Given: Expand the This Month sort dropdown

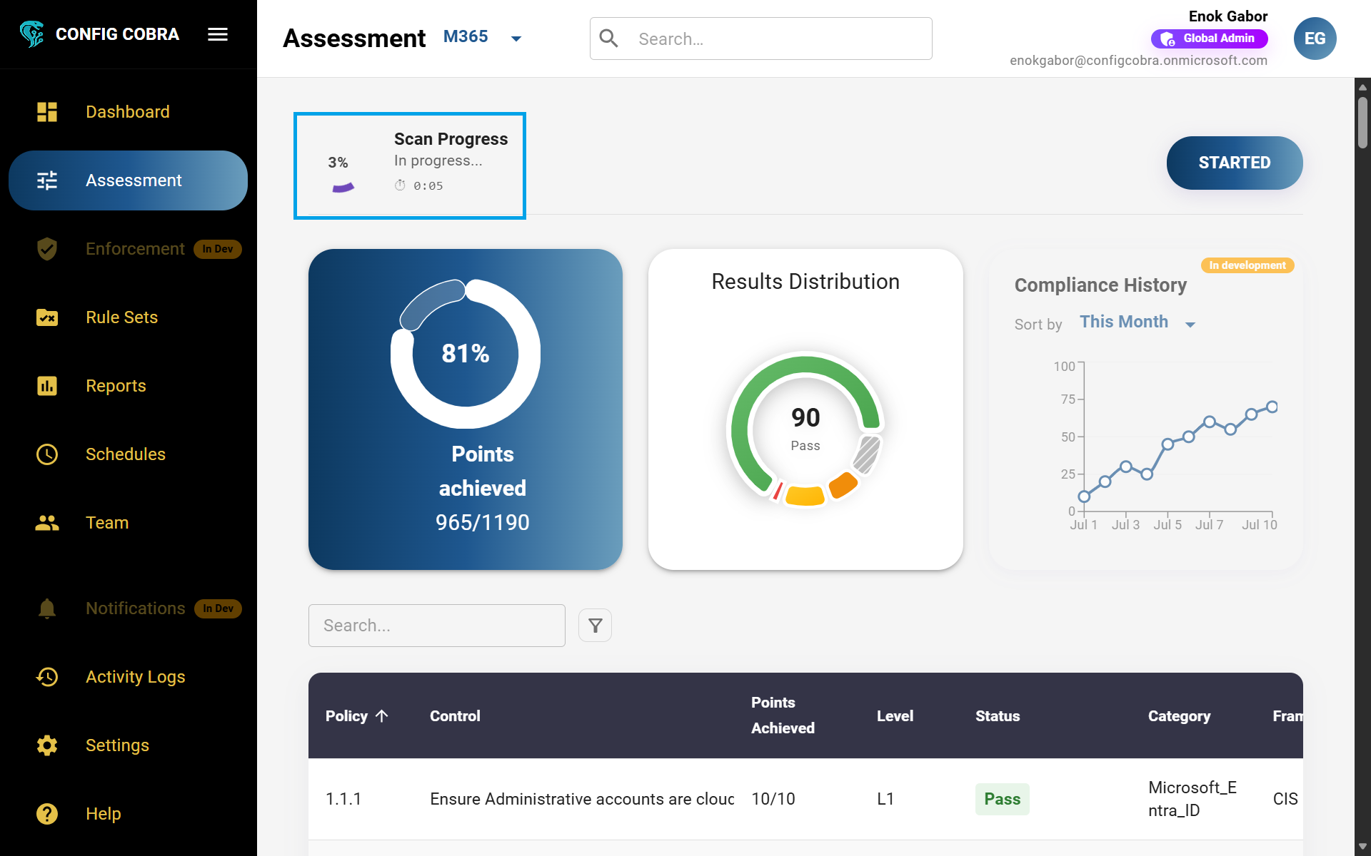Looking at the screenshot, I should point(1190,325).
